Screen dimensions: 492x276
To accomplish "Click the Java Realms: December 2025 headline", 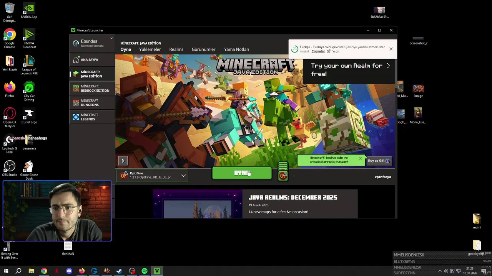I will tap(293, 197).
